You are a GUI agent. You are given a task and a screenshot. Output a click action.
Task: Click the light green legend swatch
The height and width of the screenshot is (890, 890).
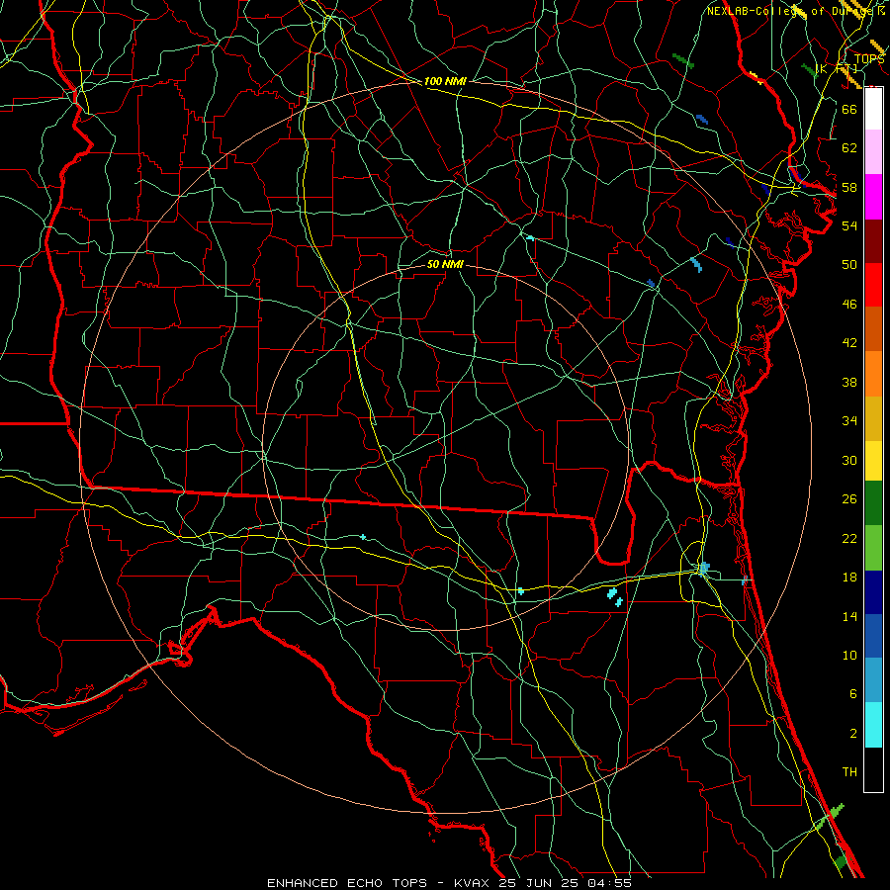tap(873, 548)
